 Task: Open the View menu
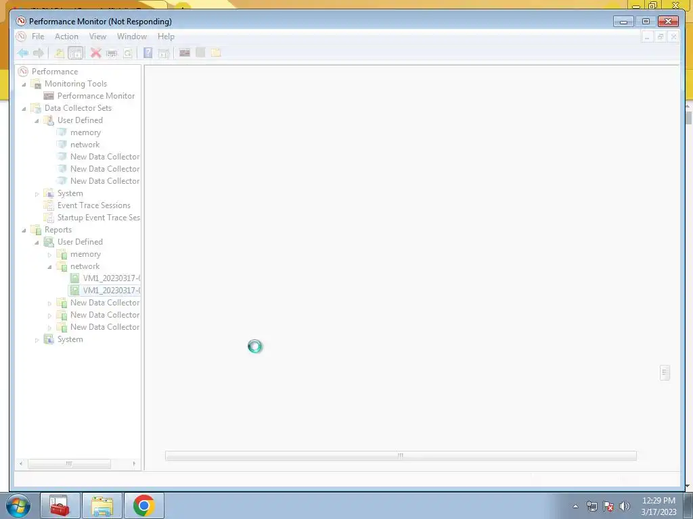(97, 36)
